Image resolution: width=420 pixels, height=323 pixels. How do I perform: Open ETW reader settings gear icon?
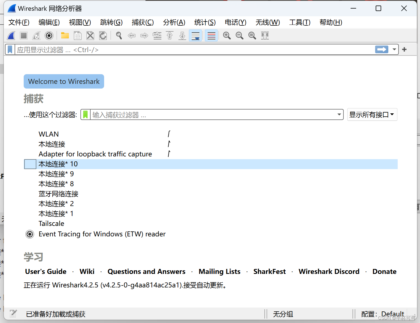coord(30,234)
